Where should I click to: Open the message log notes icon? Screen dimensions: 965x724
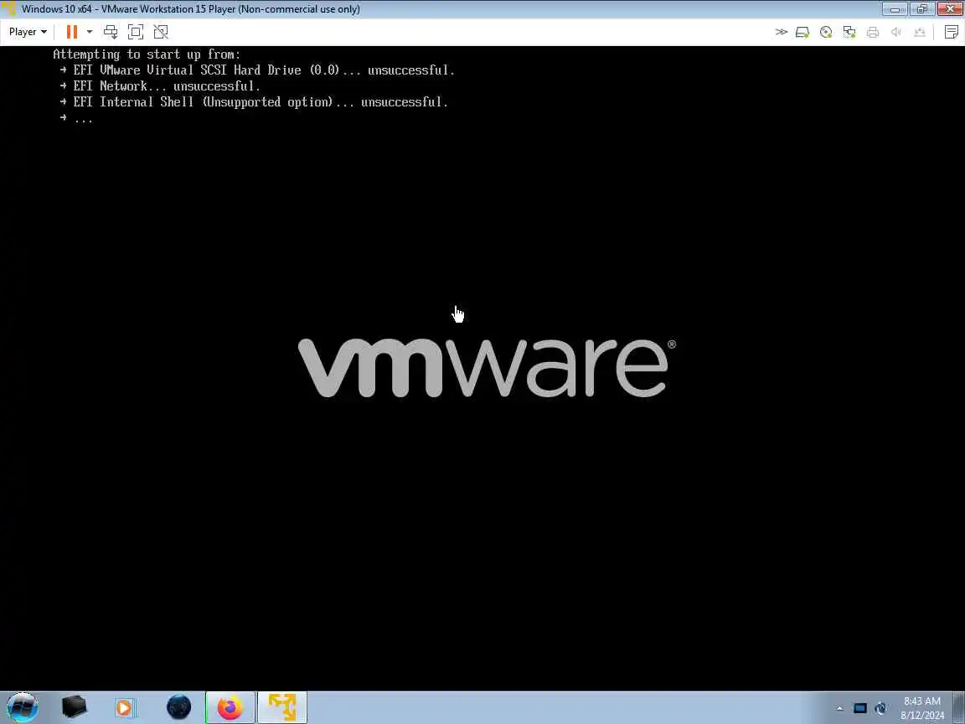pos(952,32)
